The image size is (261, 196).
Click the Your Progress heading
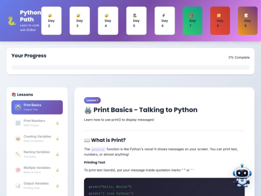[29, 56]
